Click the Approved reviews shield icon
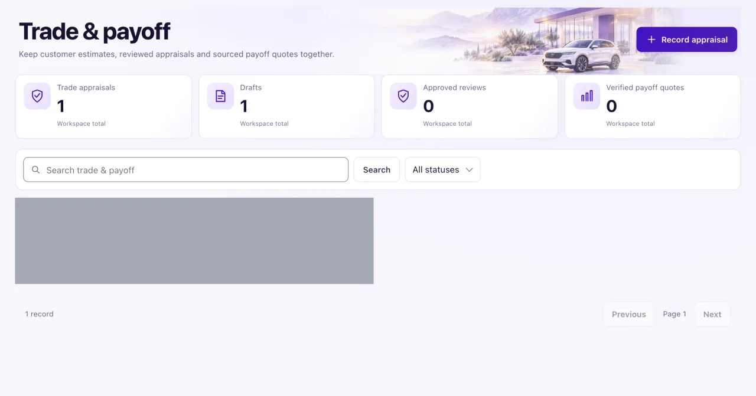This screenshot has width=756, height=396. tap(403, 96)
